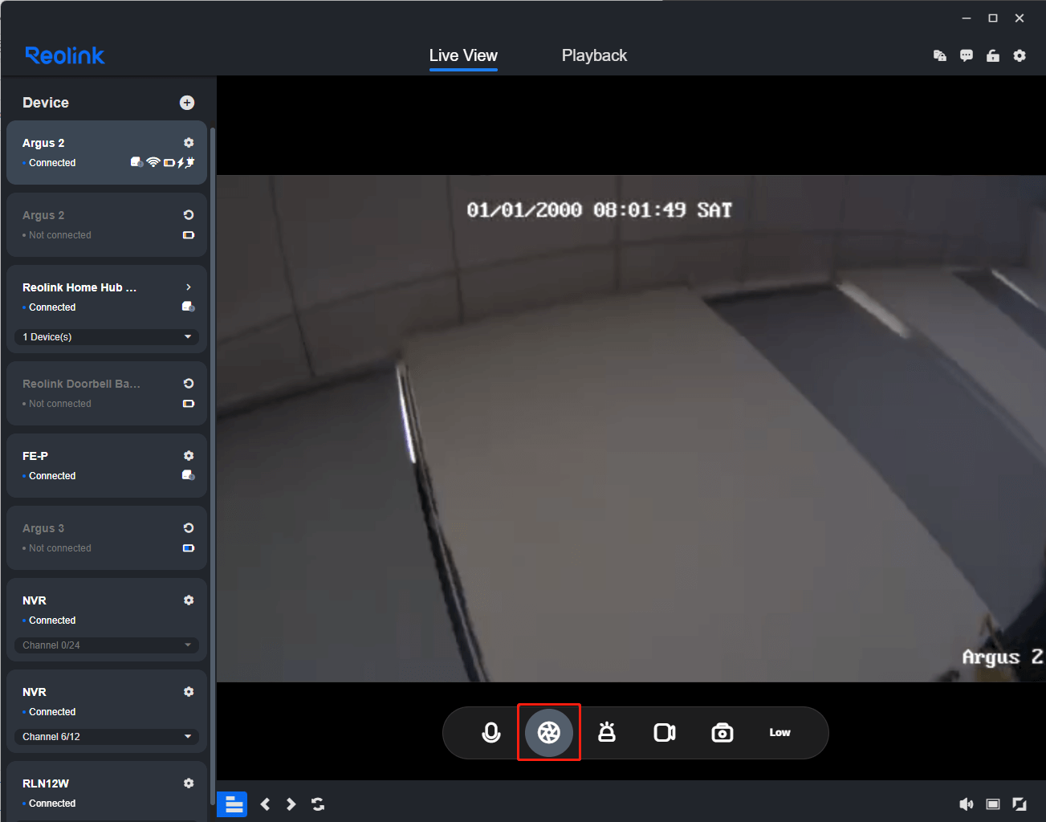
Task: Open the Channel 0/24 dropdown
Action: pyautogui.click(x=107, y=645)
